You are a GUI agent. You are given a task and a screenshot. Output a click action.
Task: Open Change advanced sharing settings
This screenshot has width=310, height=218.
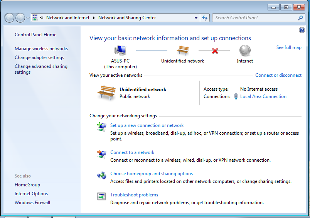[41, 69]
